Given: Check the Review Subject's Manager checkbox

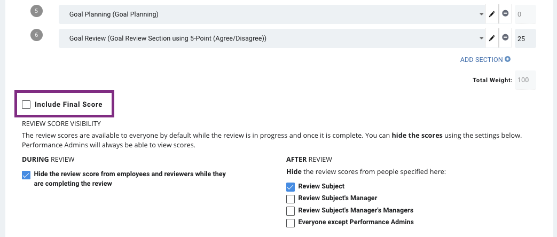Looking at the screenshot, I should pyautogui.click(x=291, y=199).
